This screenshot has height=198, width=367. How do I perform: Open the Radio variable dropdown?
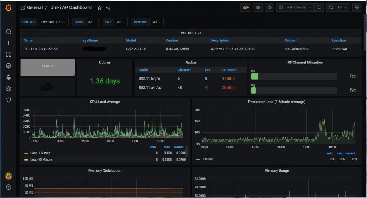click(x=92, y=22)
